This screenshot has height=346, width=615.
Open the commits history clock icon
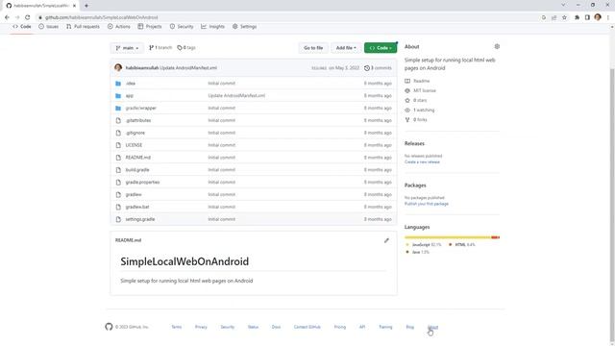click(x=367, y=68)
